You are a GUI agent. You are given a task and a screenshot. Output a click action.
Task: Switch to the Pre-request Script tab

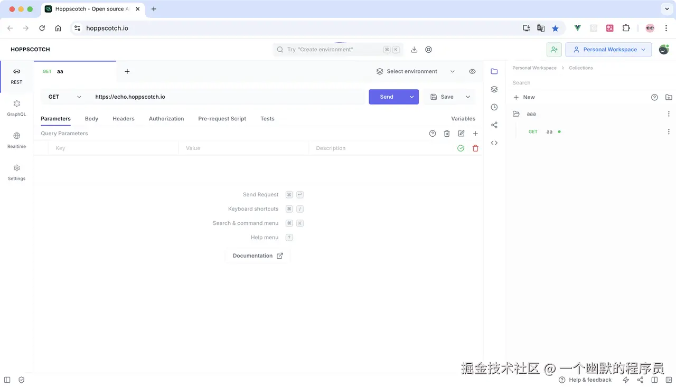click(222, 119)
